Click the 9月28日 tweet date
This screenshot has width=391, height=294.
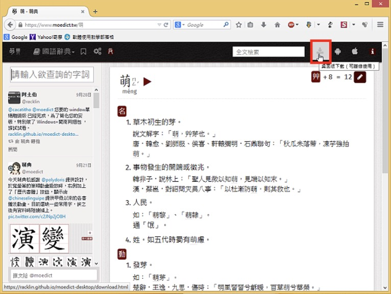tap(84, 95)
